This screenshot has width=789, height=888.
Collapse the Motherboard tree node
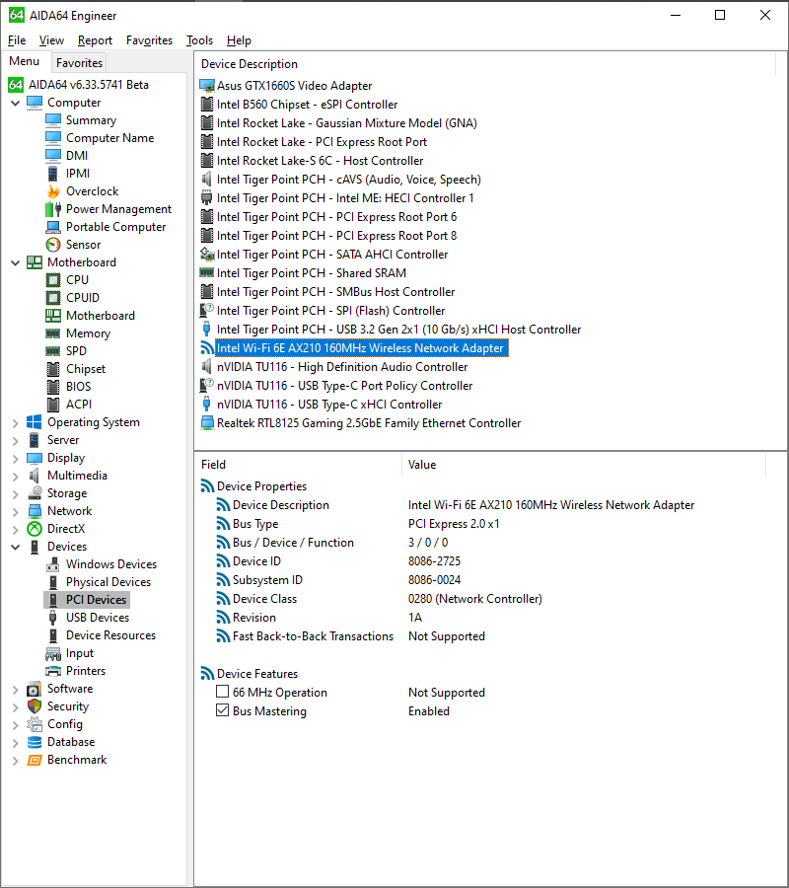coord(15,262)
